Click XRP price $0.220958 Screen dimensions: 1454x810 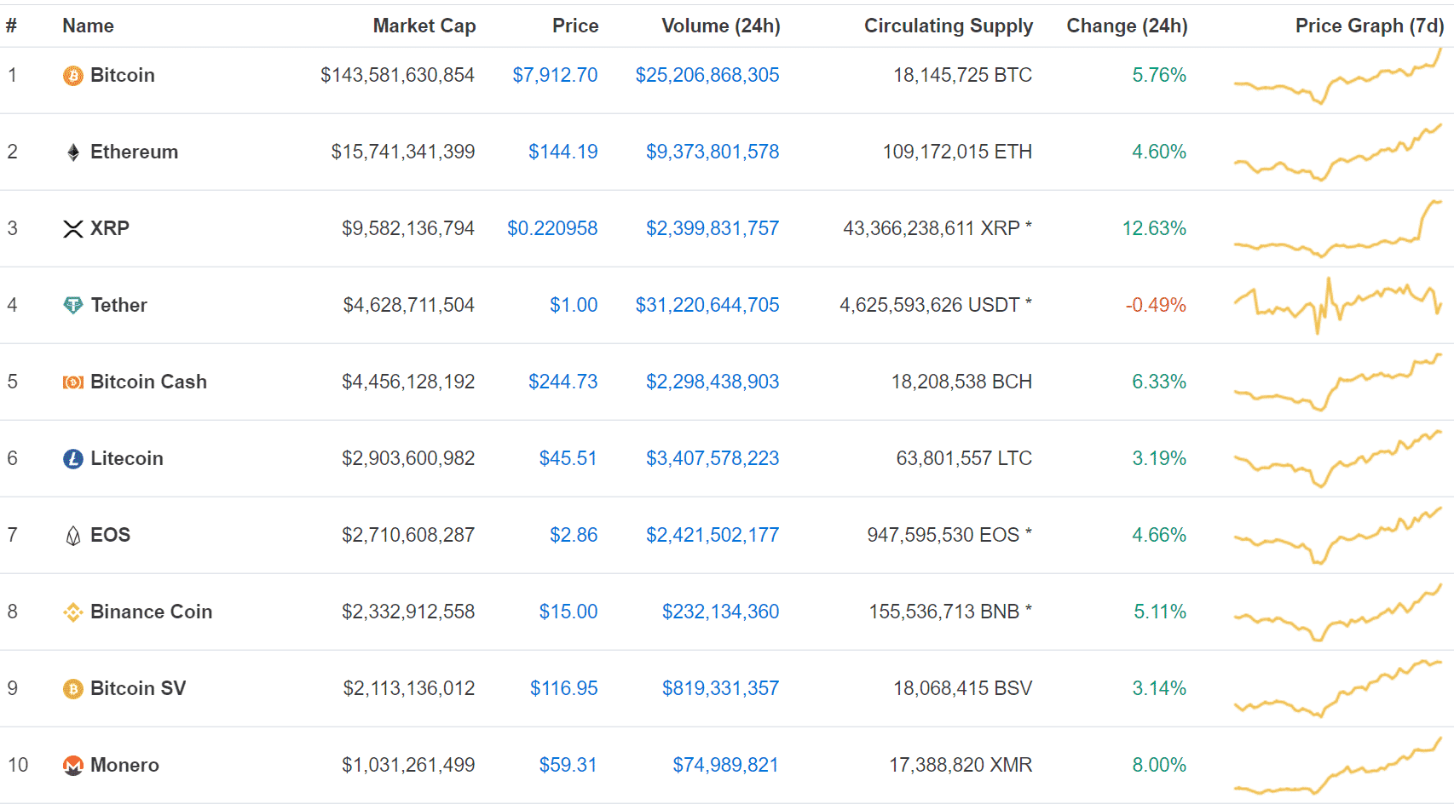[x=552, y=228]
